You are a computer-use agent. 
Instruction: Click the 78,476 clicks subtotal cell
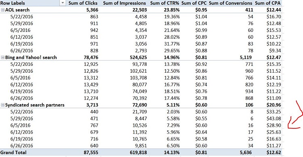[91, 57]
